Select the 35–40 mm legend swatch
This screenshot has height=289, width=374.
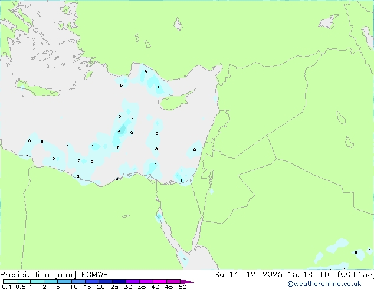146,281
